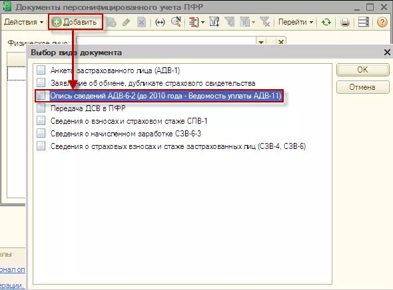Maximize the Документы персонифицированного учета ПФР window
The height and width of the screenshot is (290, 393).
pos(370,7)
